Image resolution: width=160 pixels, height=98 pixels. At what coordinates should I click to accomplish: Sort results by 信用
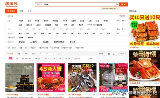pyautogui.click(x=26, y=54)
